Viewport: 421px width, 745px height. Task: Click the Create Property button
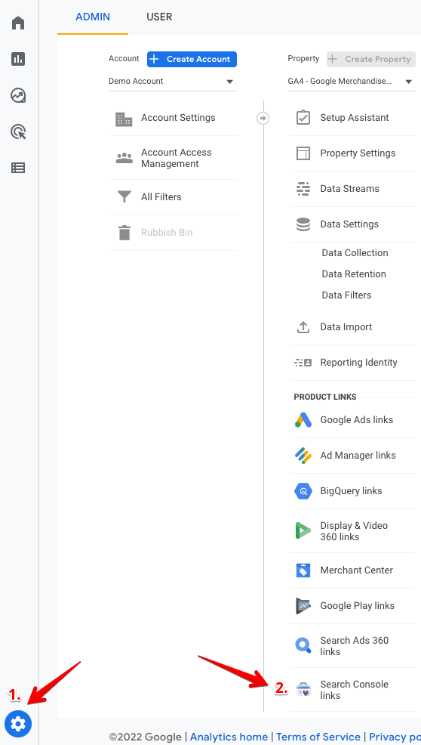(x=370, y=60)
